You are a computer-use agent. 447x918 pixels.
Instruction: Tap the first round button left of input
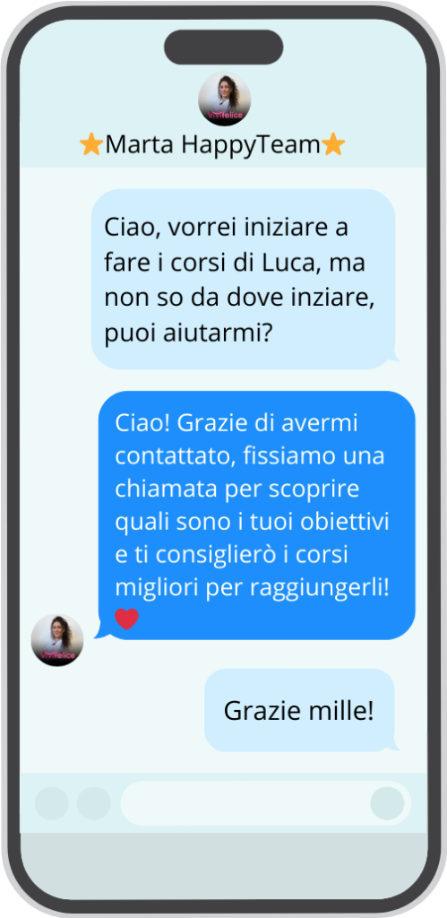tap(51, 803)
